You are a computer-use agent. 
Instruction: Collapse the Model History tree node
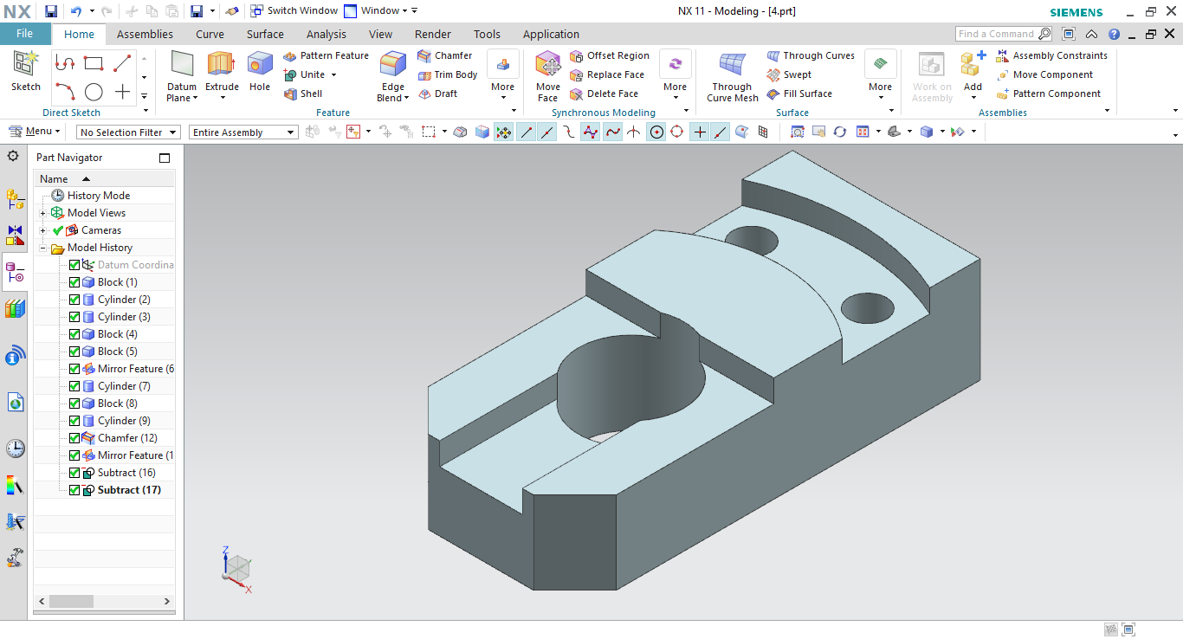[43, 248]
